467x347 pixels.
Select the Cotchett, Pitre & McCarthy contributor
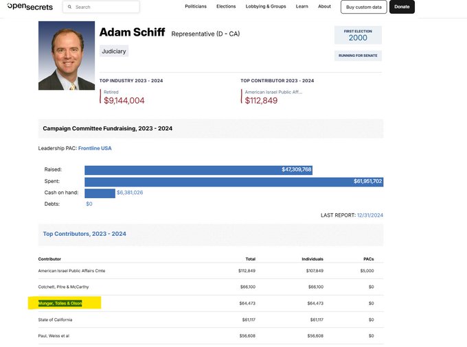coord(63,287)
